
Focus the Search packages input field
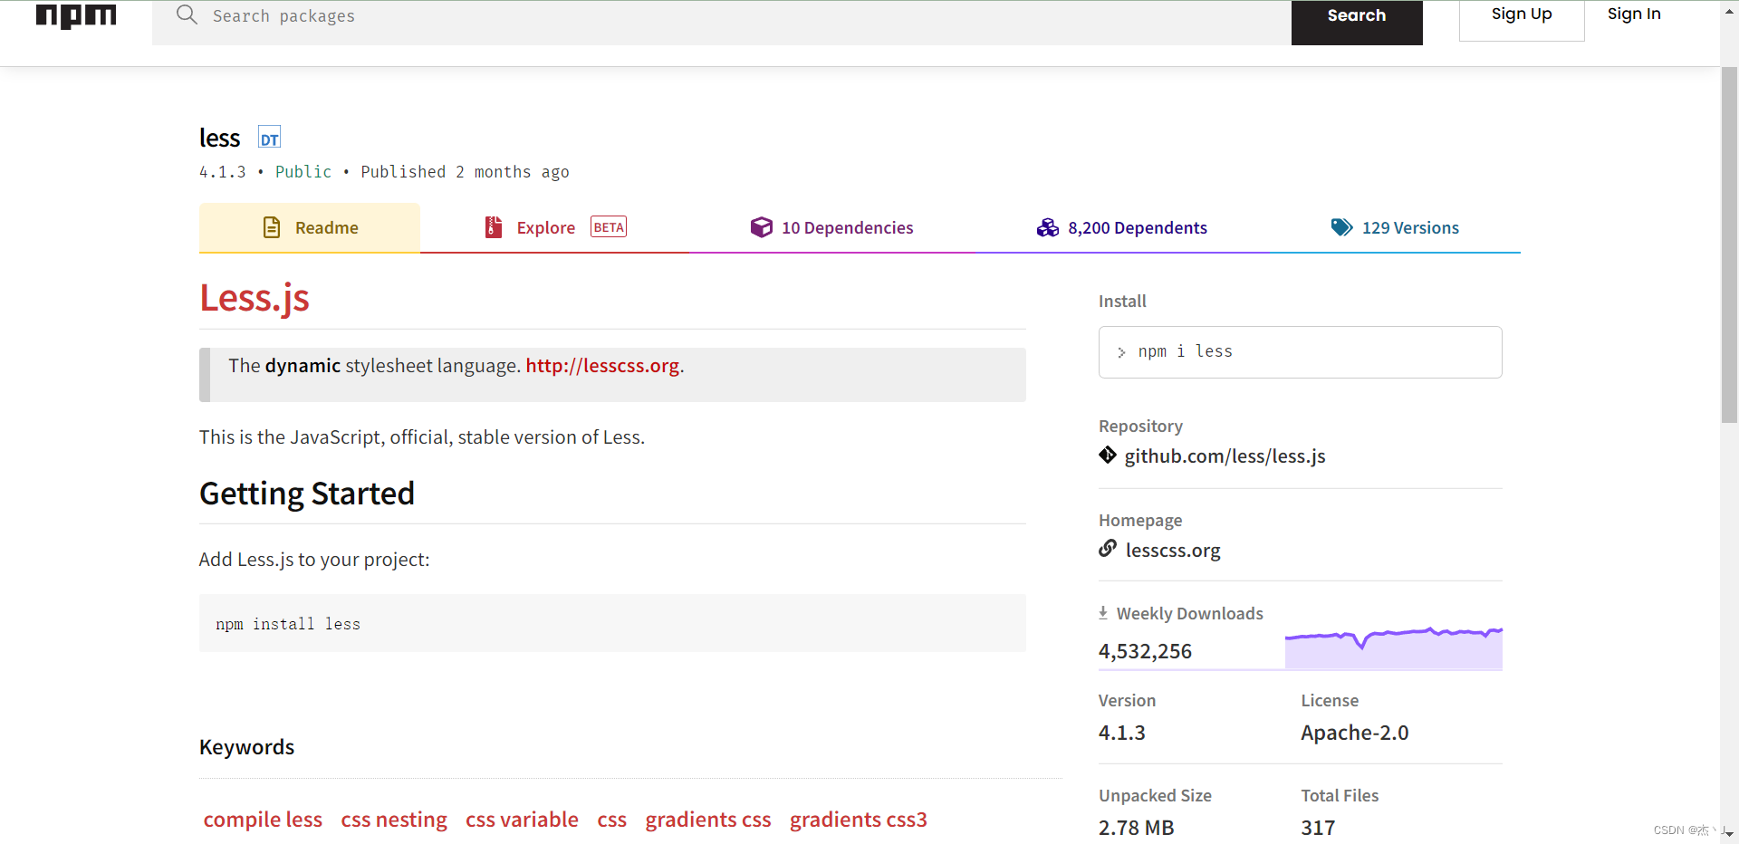721,22
